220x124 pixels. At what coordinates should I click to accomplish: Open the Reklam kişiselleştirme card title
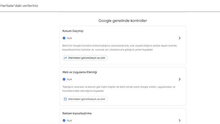pos(77,113)
